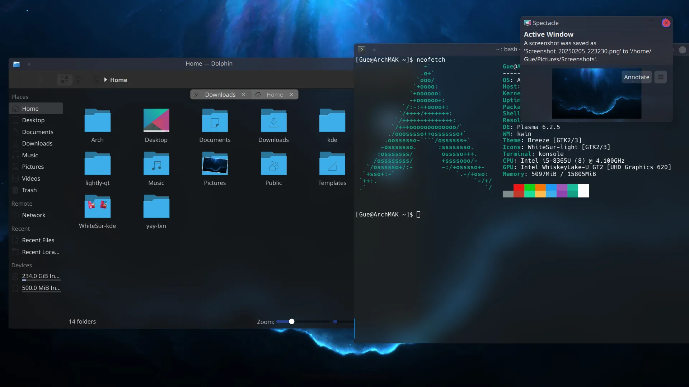Image resolution: width=689 pixels, height=387 pixels.
Task: Open Network from the Remote section
Action: point(34,215)
